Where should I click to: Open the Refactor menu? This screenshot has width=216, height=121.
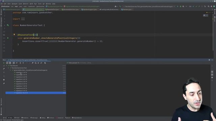(x=26, y=4)
